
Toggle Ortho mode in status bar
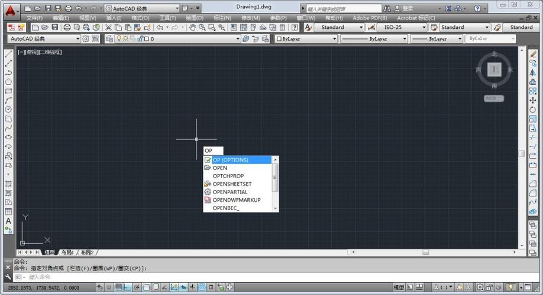(x=128, y=287)
